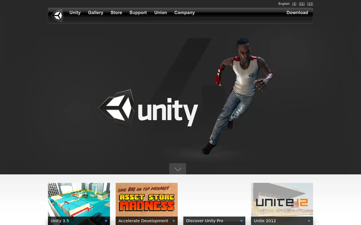361x225 pixels.
Task: Go to the Gallery section
Action: click(x=96, y=13)
